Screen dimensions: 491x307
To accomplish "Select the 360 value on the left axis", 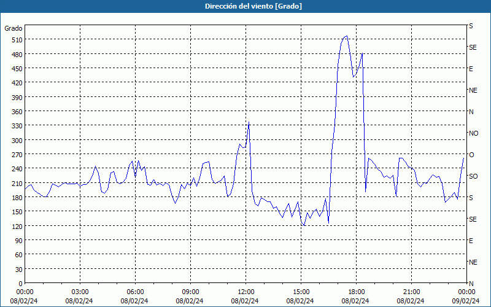I will (17, 112).
